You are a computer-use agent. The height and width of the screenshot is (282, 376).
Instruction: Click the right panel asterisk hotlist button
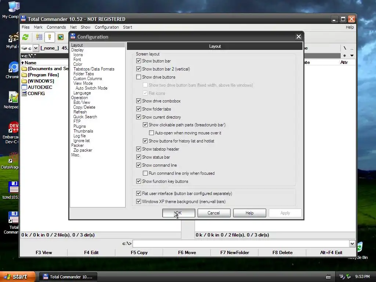(344, 56)
